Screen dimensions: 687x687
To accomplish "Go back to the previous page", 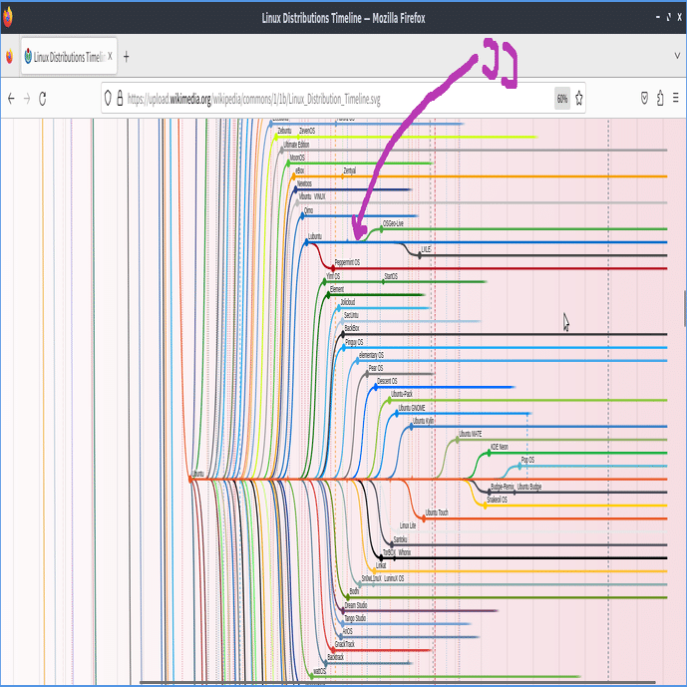I will pos(11,99).
